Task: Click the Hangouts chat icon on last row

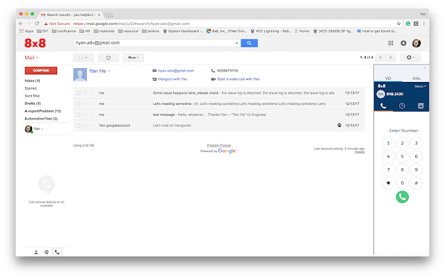Action: (339, 125)
